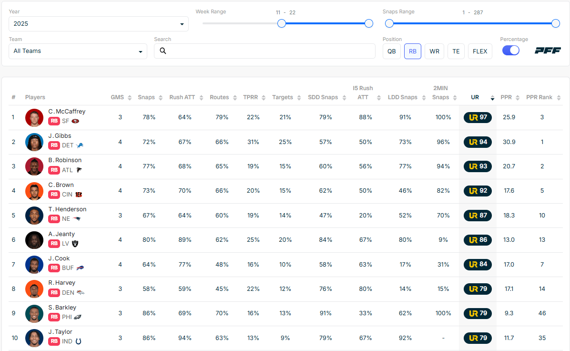The image size is (570, 351).
Task: Sort descending by the UR column
Action: coord(492,98)
